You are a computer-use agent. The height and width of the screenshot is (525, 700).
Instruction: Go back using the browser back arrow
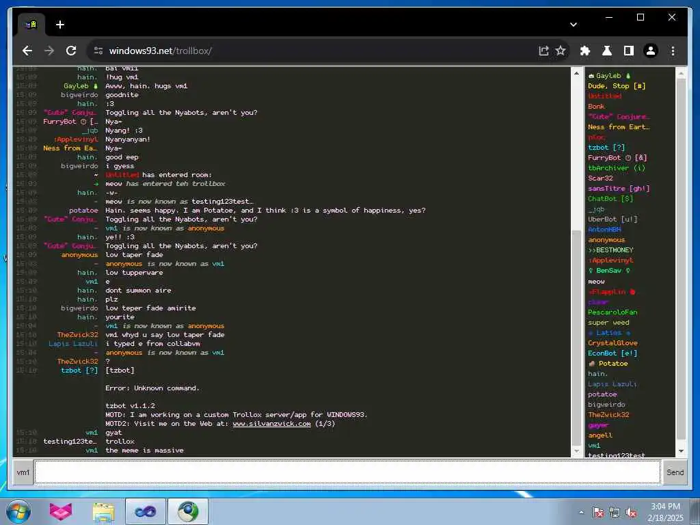tap(27, 51)
